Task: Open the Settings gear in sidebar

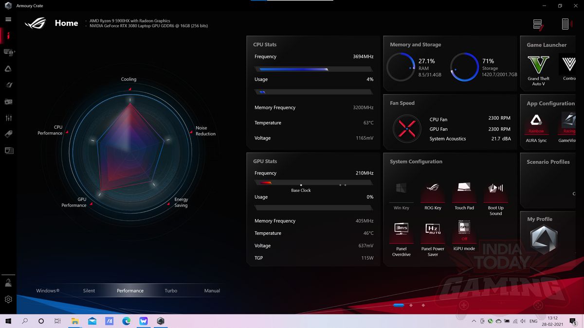Action: coord(8,299)
